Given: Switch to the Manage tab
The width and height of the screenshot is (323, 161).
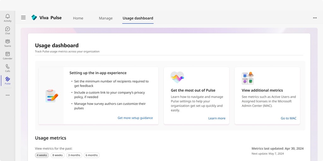Looking at the screenshot, I should tap(106, 18).
